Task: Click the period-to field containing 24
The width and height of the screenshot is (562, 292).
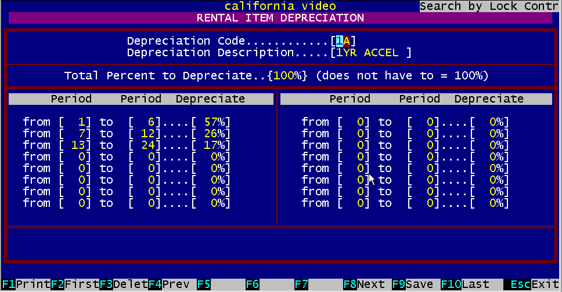Action: point(145,145)
